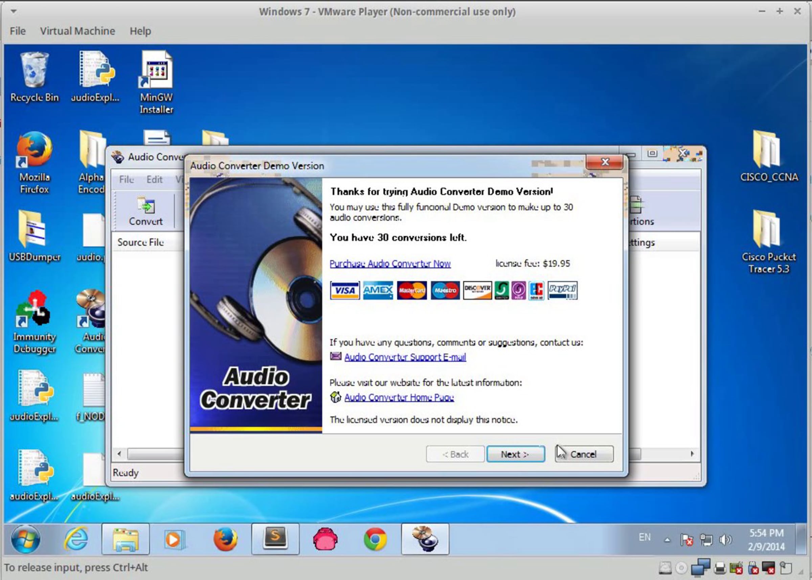Click the left scroll arrow in Audio Converter
This screenshot has height=580, width=812.
pos(119,453)
